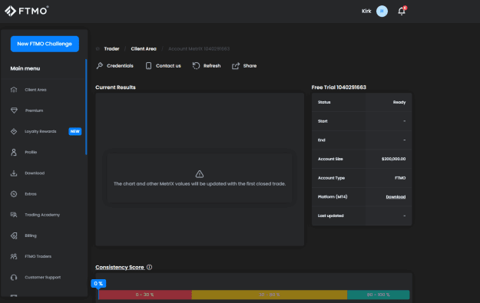This screenshot has width=480, height=303.
Task: Open the Extras menu item
Action: 31,194
